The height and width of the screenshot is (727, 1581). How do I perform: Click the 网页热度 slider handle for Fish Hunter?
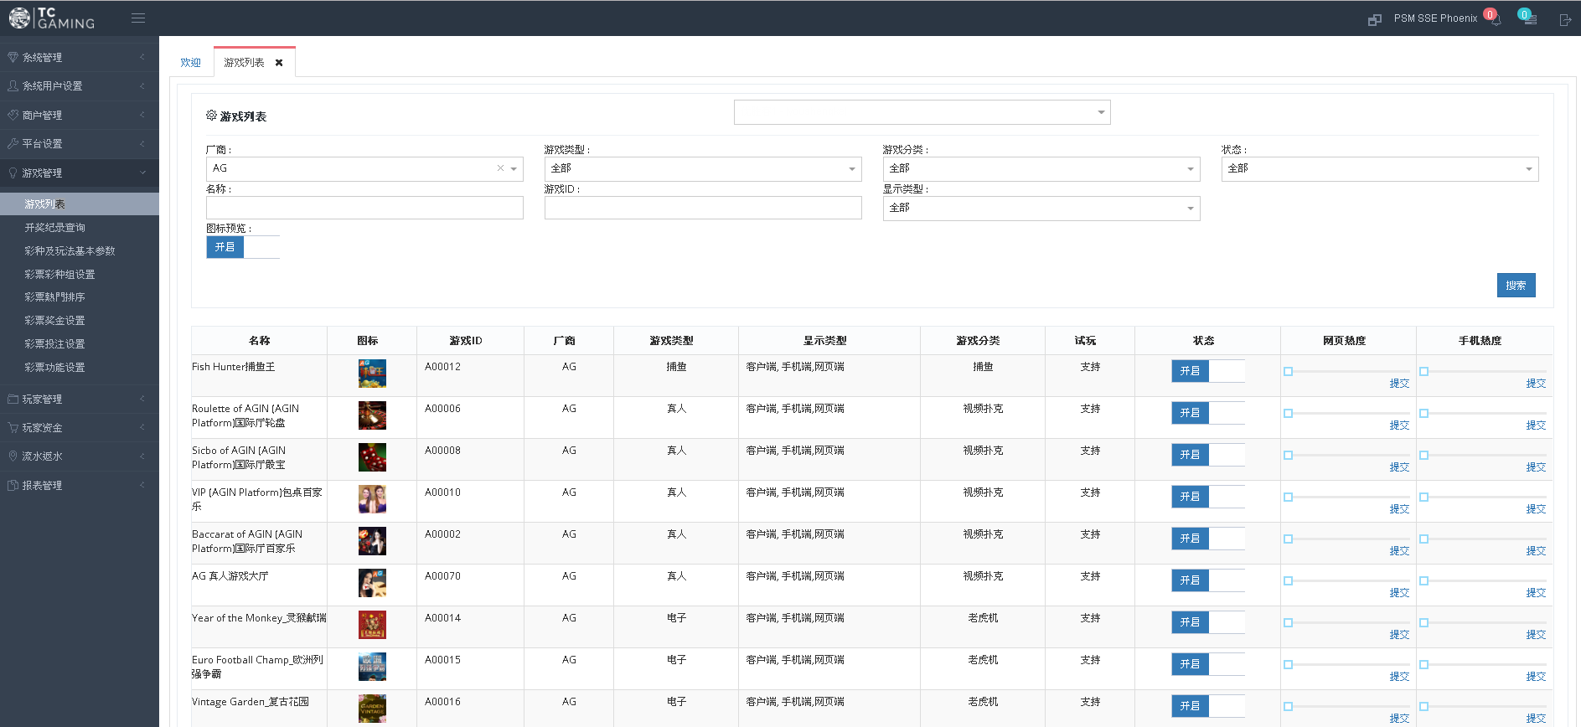pyautogui.click(x=1289, y=371)
